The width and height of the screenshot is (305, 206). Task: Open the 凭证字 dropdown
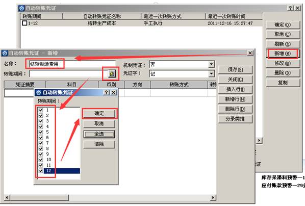pos(211,74)
